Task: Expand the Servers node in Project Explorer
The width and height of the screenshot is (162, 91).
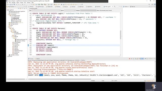Action: [7, 56]
